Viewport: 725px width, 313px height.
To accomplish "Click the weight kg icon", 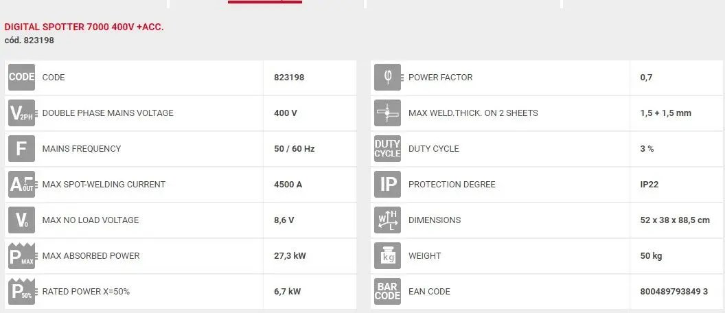I will point(387,256).
